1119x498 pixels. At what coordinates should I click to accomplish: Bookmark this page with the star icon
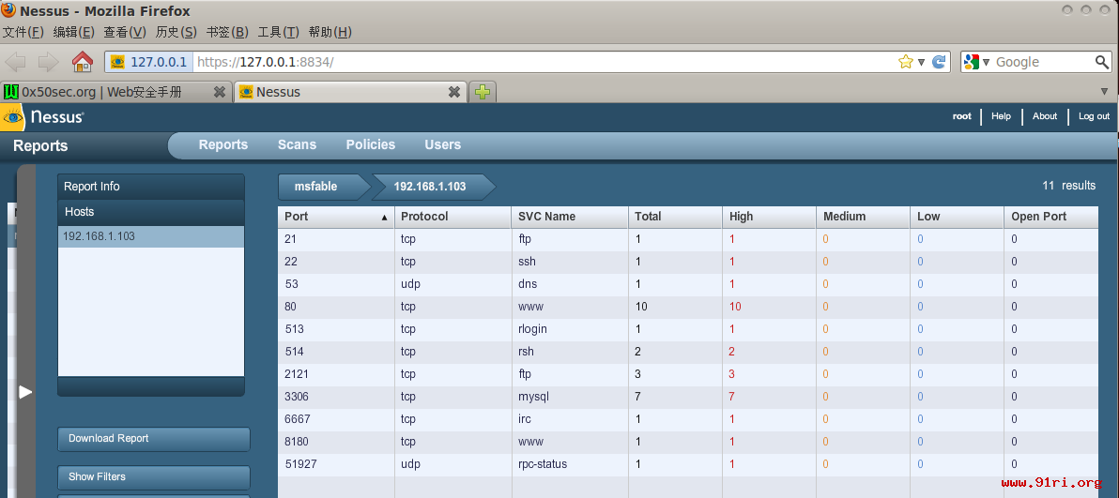[906, 62]
